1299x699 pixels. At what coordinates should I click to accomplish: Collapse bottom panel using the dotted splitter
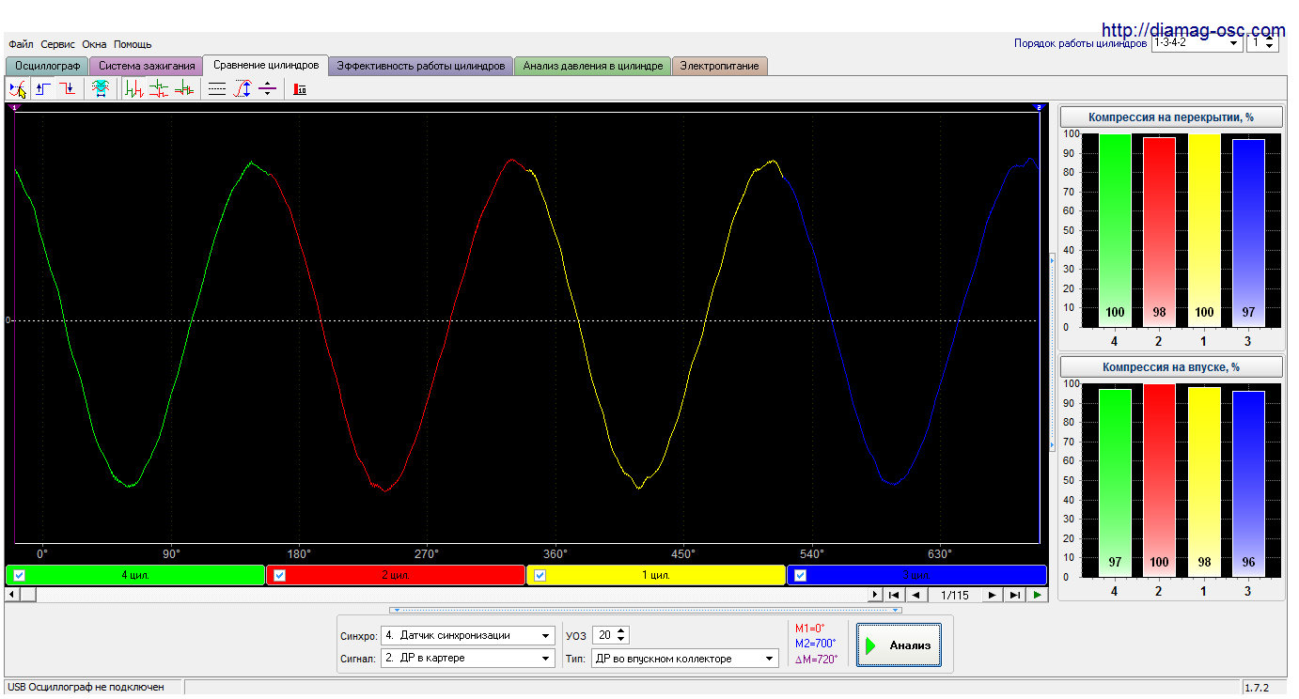click(x=646, y=610)
